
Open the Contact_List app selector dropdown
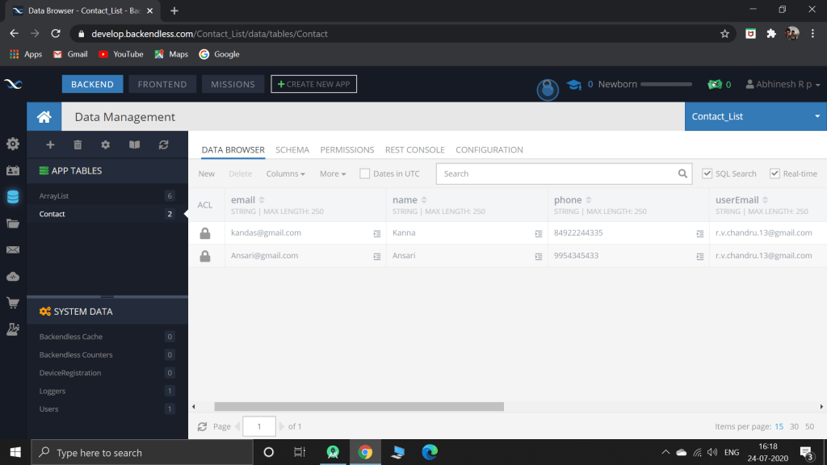pos(755,116)
